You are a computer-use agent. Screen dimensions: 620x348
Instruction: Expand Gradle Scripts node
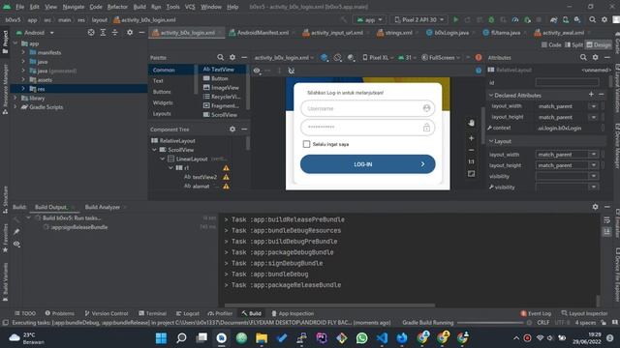15,107
